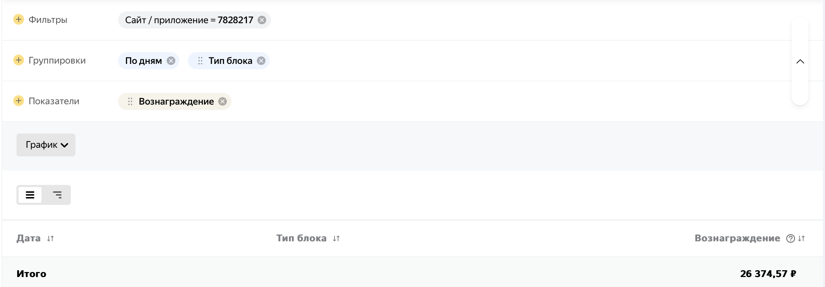The image size is (825, 287).
Task: Switch to flat list table view
Action: (x=30, y=195)
